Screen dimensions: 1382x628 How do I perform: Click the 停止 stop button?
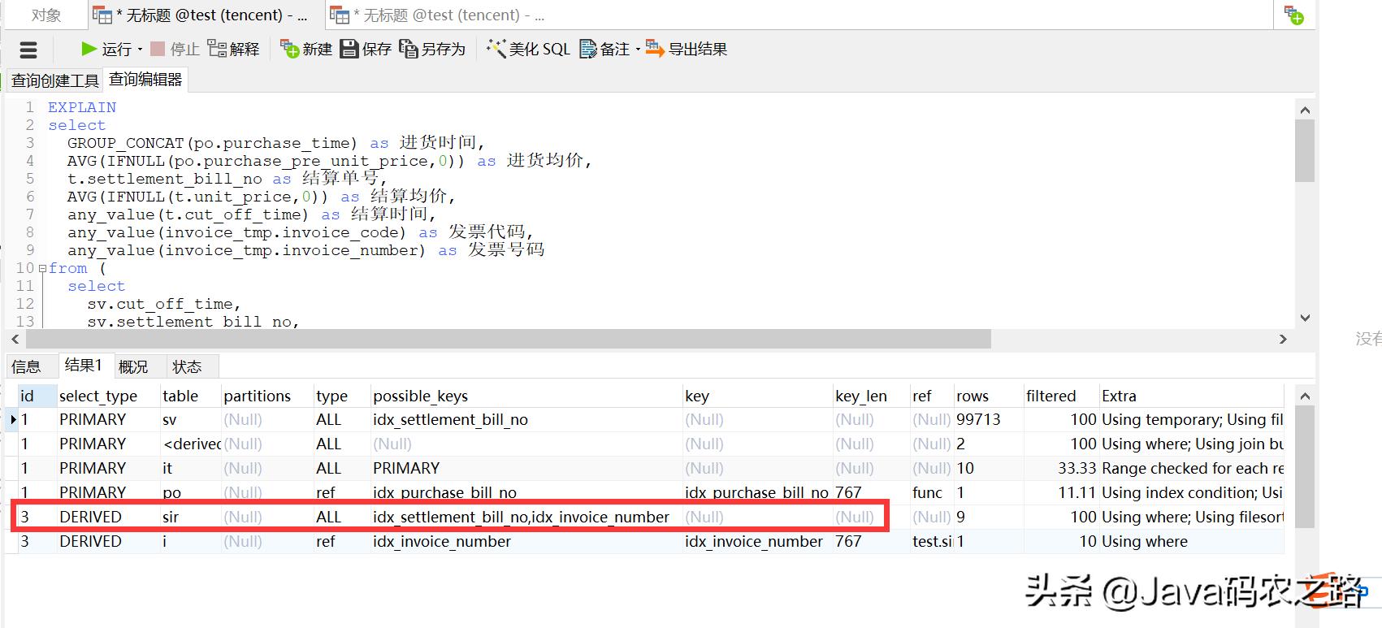click(175, 50)
